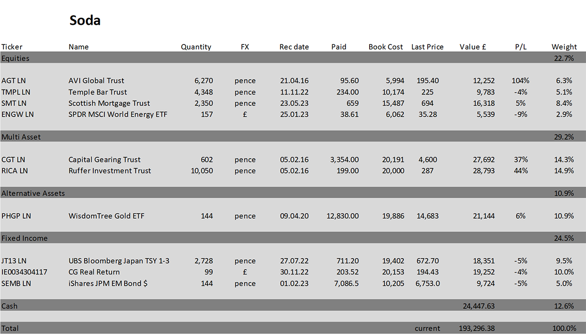This screenshot has width=586, height=334.
Task: Click the name 'Ruffer Investment Trust'
Action: (x=110, y=171)
